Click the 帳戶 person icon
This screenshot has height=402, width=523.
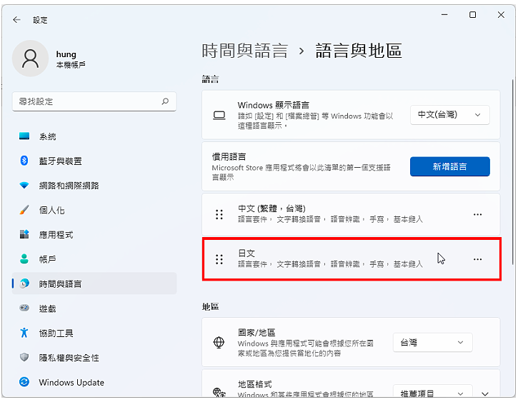pyautogui.click(x=24, y=258)
